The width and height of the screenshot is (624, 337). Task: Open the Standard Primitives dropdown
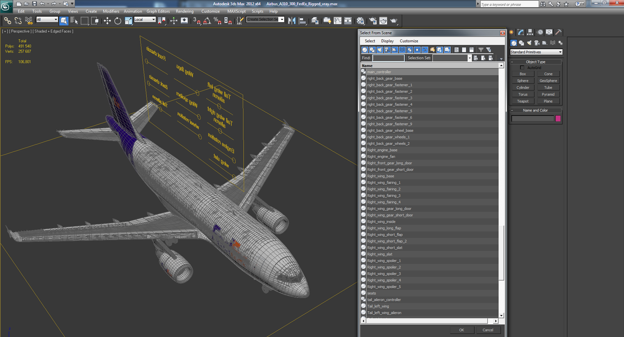pyautogui.click(x=536, y=52)
